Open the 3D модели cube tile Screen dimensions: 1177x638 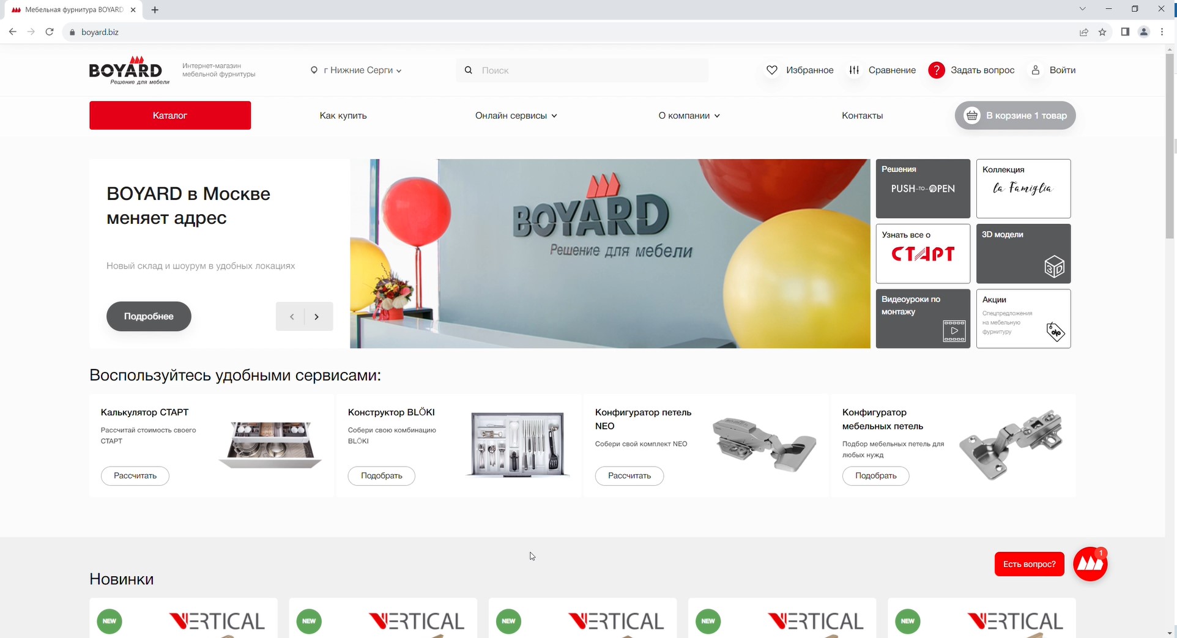click(x=1023, y=254)
